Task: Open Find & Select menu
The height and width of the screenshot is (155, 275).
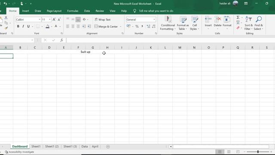Action: pos(259,23)
